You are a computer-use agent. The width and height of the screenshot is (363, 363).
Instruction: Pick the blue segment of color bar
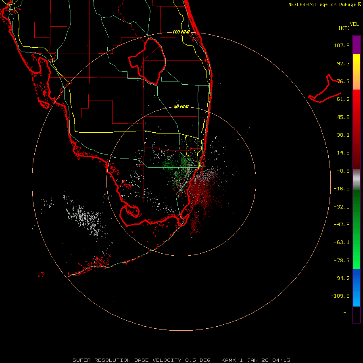[x=356, y=287]
